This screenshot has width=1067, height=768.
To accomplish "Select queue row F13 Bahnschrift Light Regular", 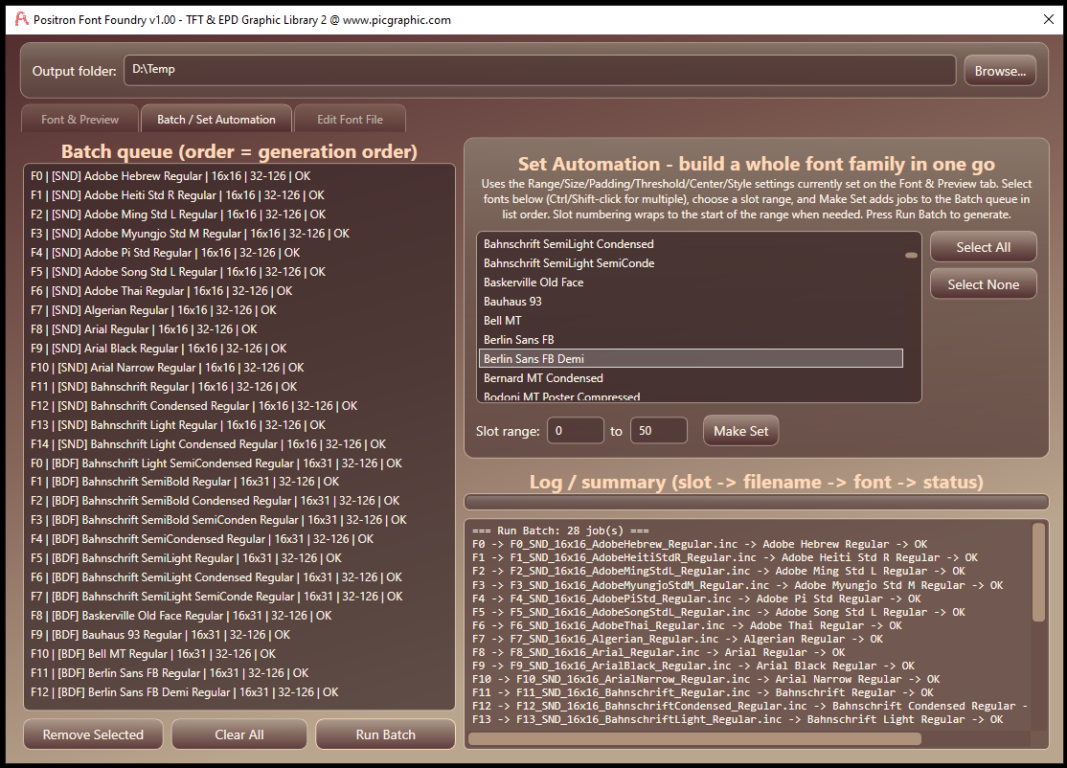I will (238, 424).
